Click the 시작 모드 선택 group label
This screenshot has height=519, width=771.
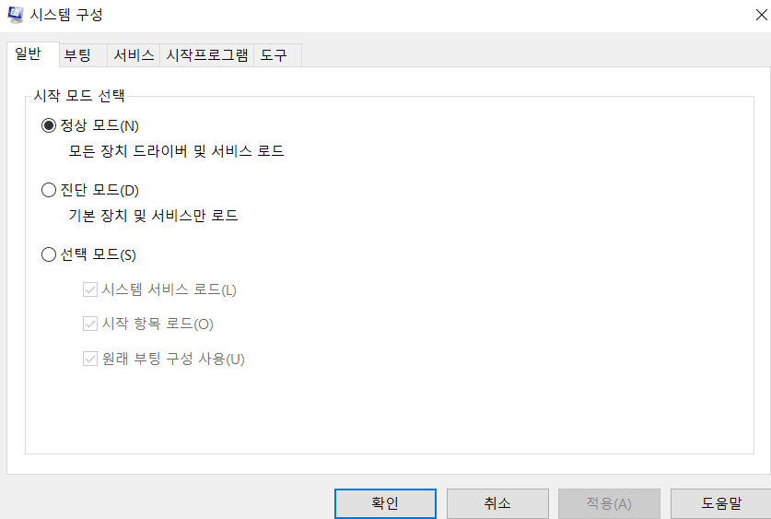[78, 96]
